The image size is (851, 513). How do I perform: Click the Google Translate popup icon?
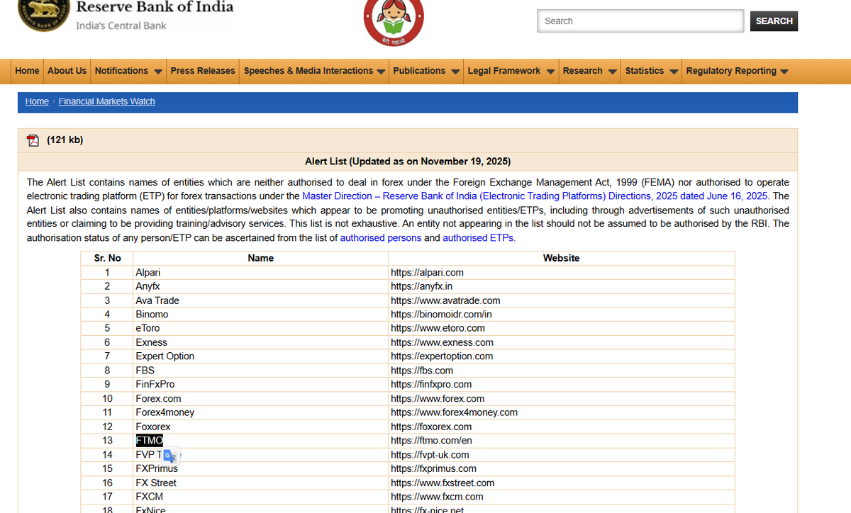point(169,456)
